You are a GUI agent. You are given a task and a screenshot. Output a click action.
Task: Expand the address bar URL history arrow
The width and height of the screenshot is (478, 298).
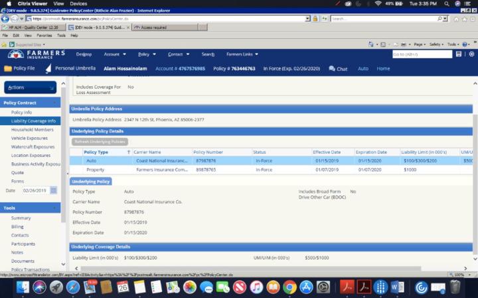coord(307,19)
